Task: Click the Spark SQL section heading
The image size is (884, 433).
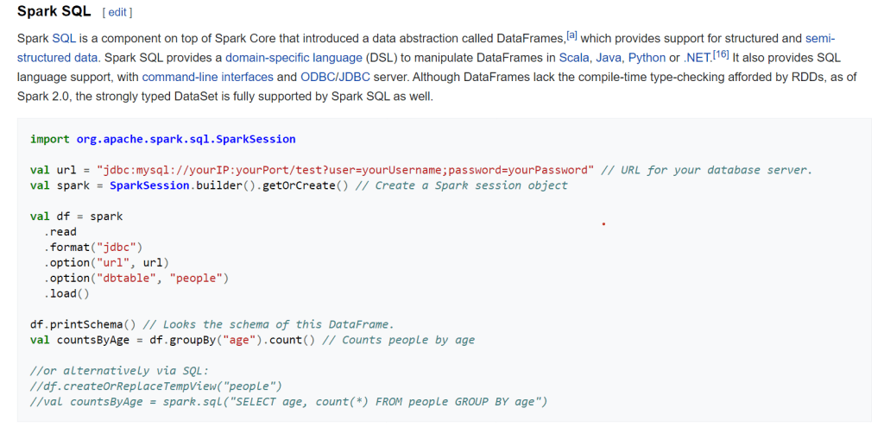Action: coord(54,12)
